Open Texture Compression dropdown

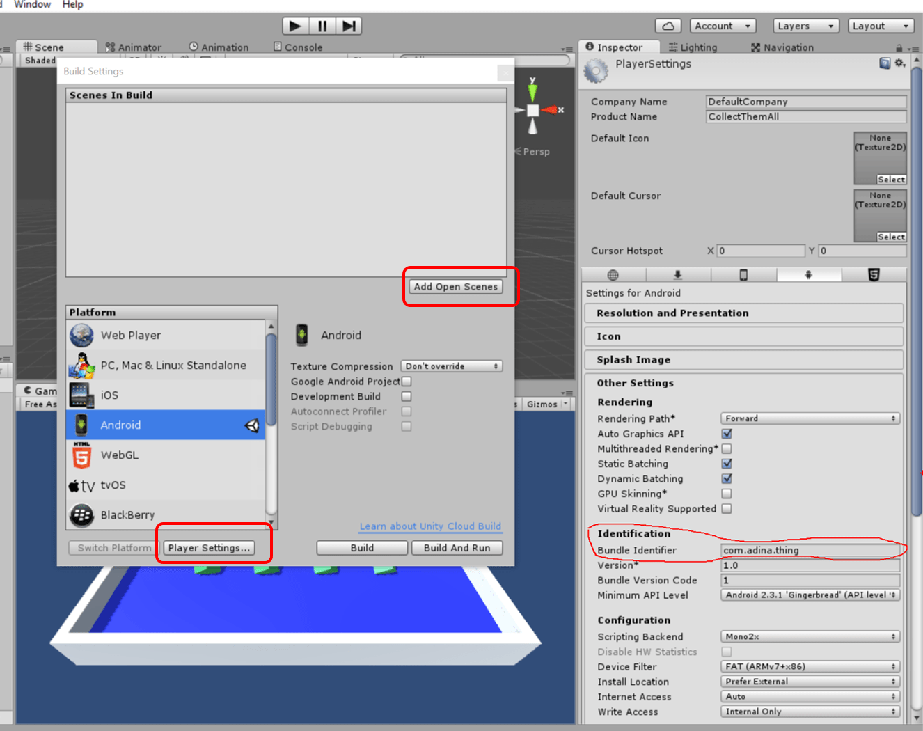(452, 366)
